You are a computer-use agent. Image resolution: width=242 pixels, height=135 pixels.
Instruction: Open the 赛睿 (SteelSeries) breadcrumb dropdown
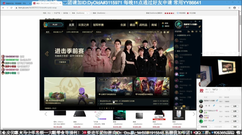tap(80, 13)
